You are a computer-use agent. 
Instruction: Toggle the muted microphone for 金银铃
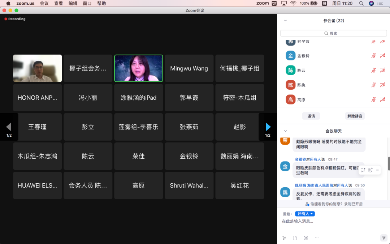coord(374,56)
